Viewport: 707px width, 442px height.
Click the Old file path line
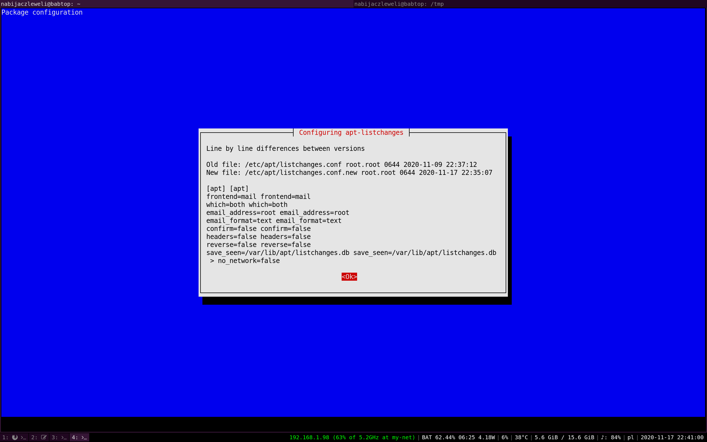[x=341, y=165]
